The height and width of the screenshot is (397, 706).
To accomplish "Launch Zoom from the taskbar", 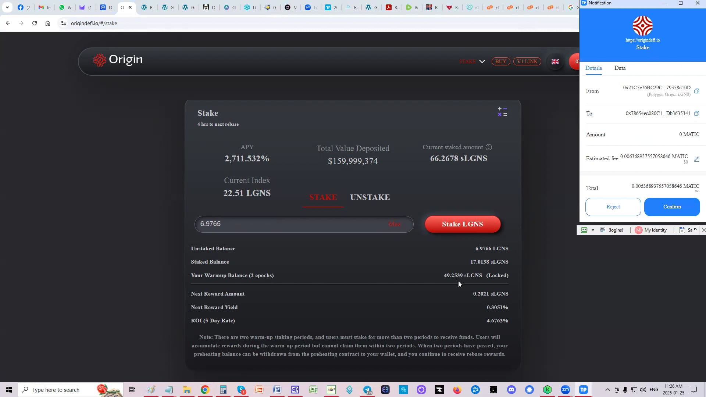I will [x=566, y=390].
